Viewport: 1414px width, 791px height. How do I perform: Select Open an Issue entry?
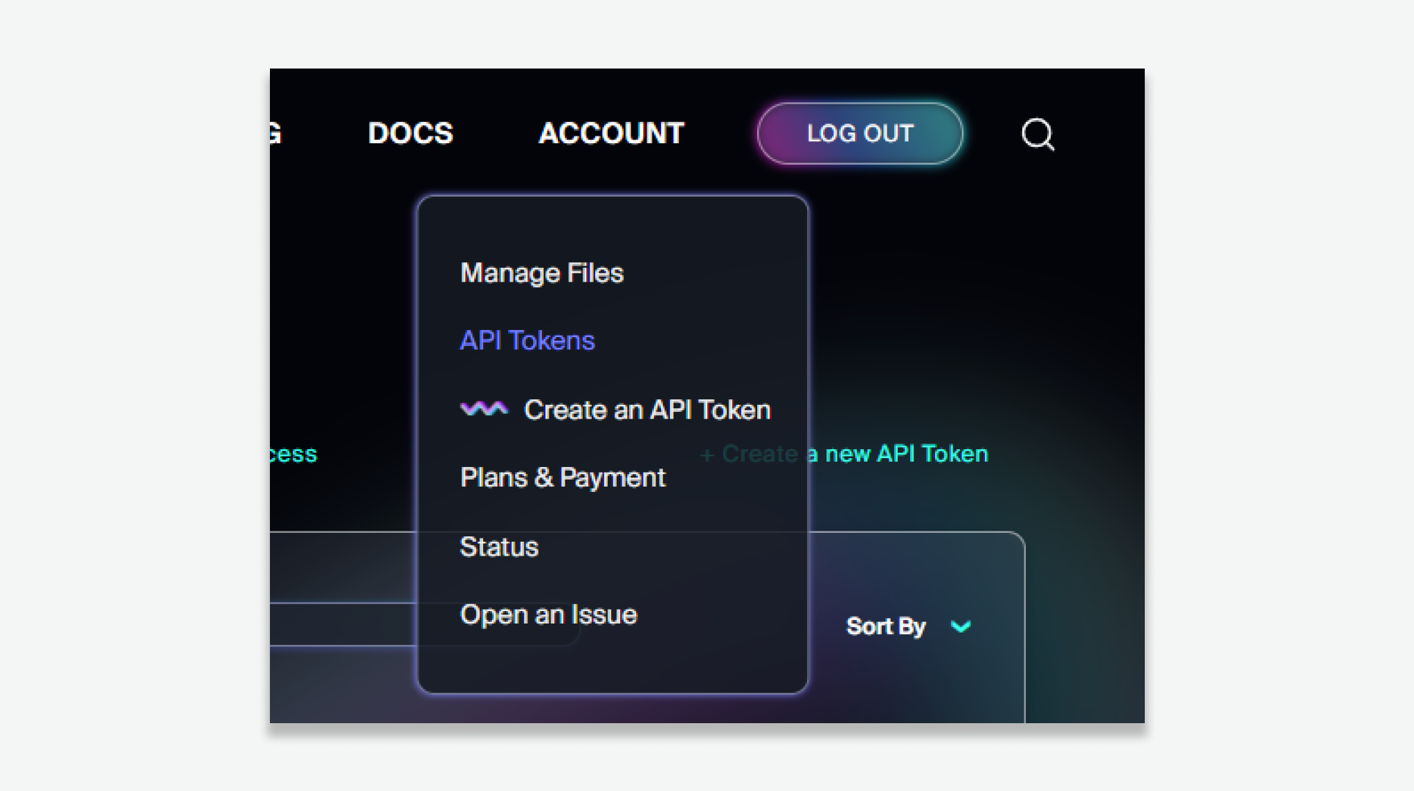pos(548,615)
